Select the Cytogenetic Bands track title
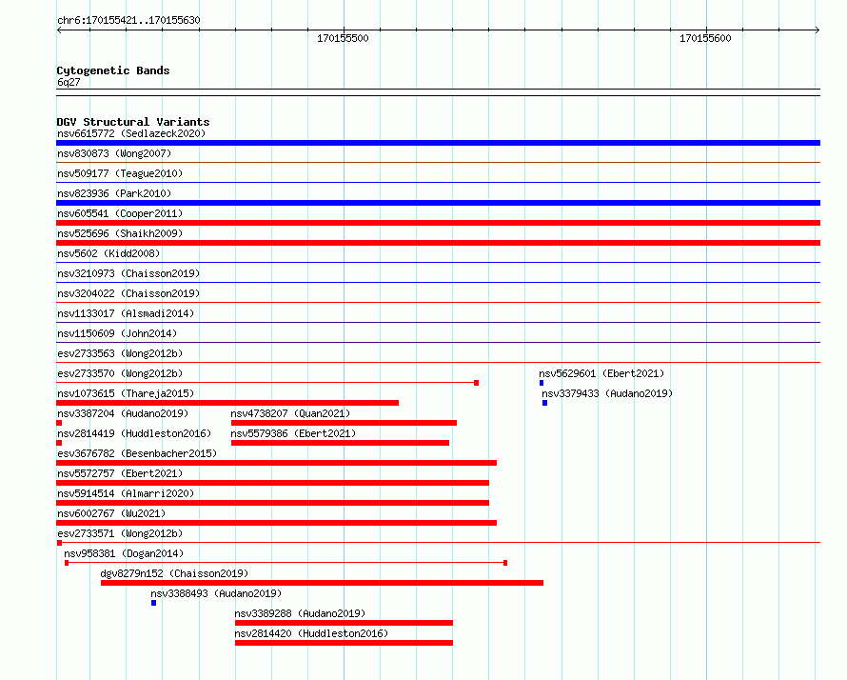Viewport: 847px width, 680px height. [113, 70]
